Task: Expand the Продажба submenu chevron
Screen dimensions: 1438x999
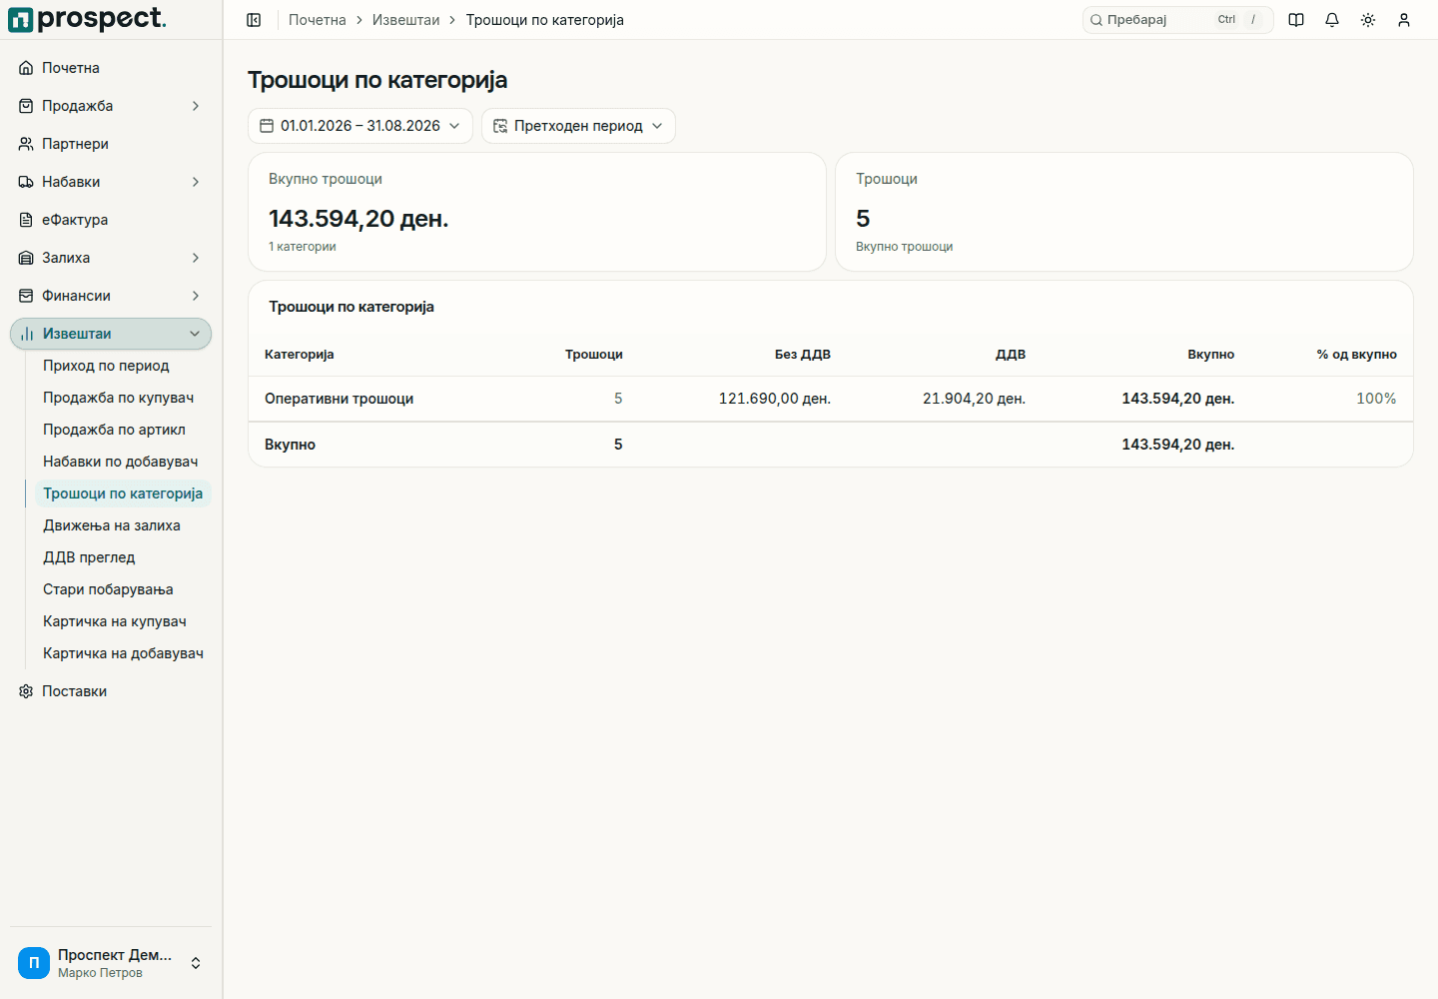Action: (196, 106)
